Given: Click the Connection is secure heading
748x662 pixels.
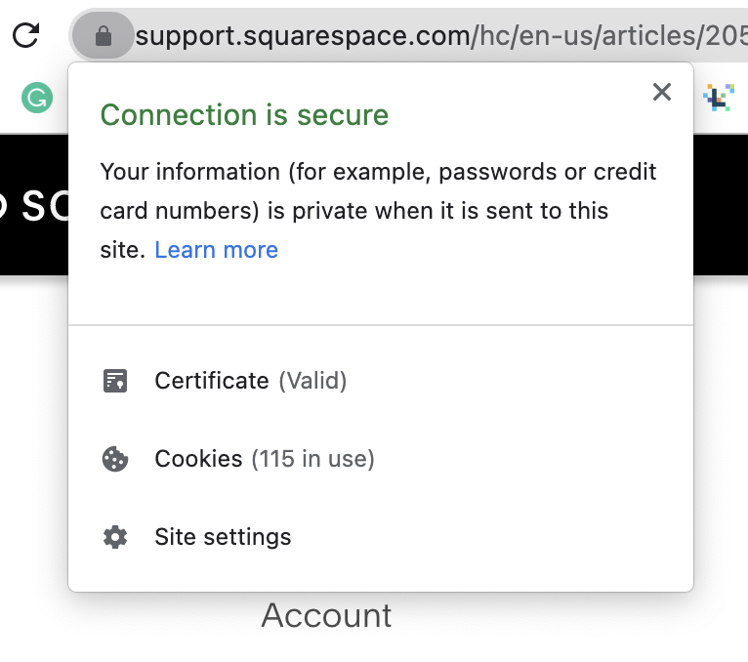Looking at the screenshot, I should tap(244, 115).
